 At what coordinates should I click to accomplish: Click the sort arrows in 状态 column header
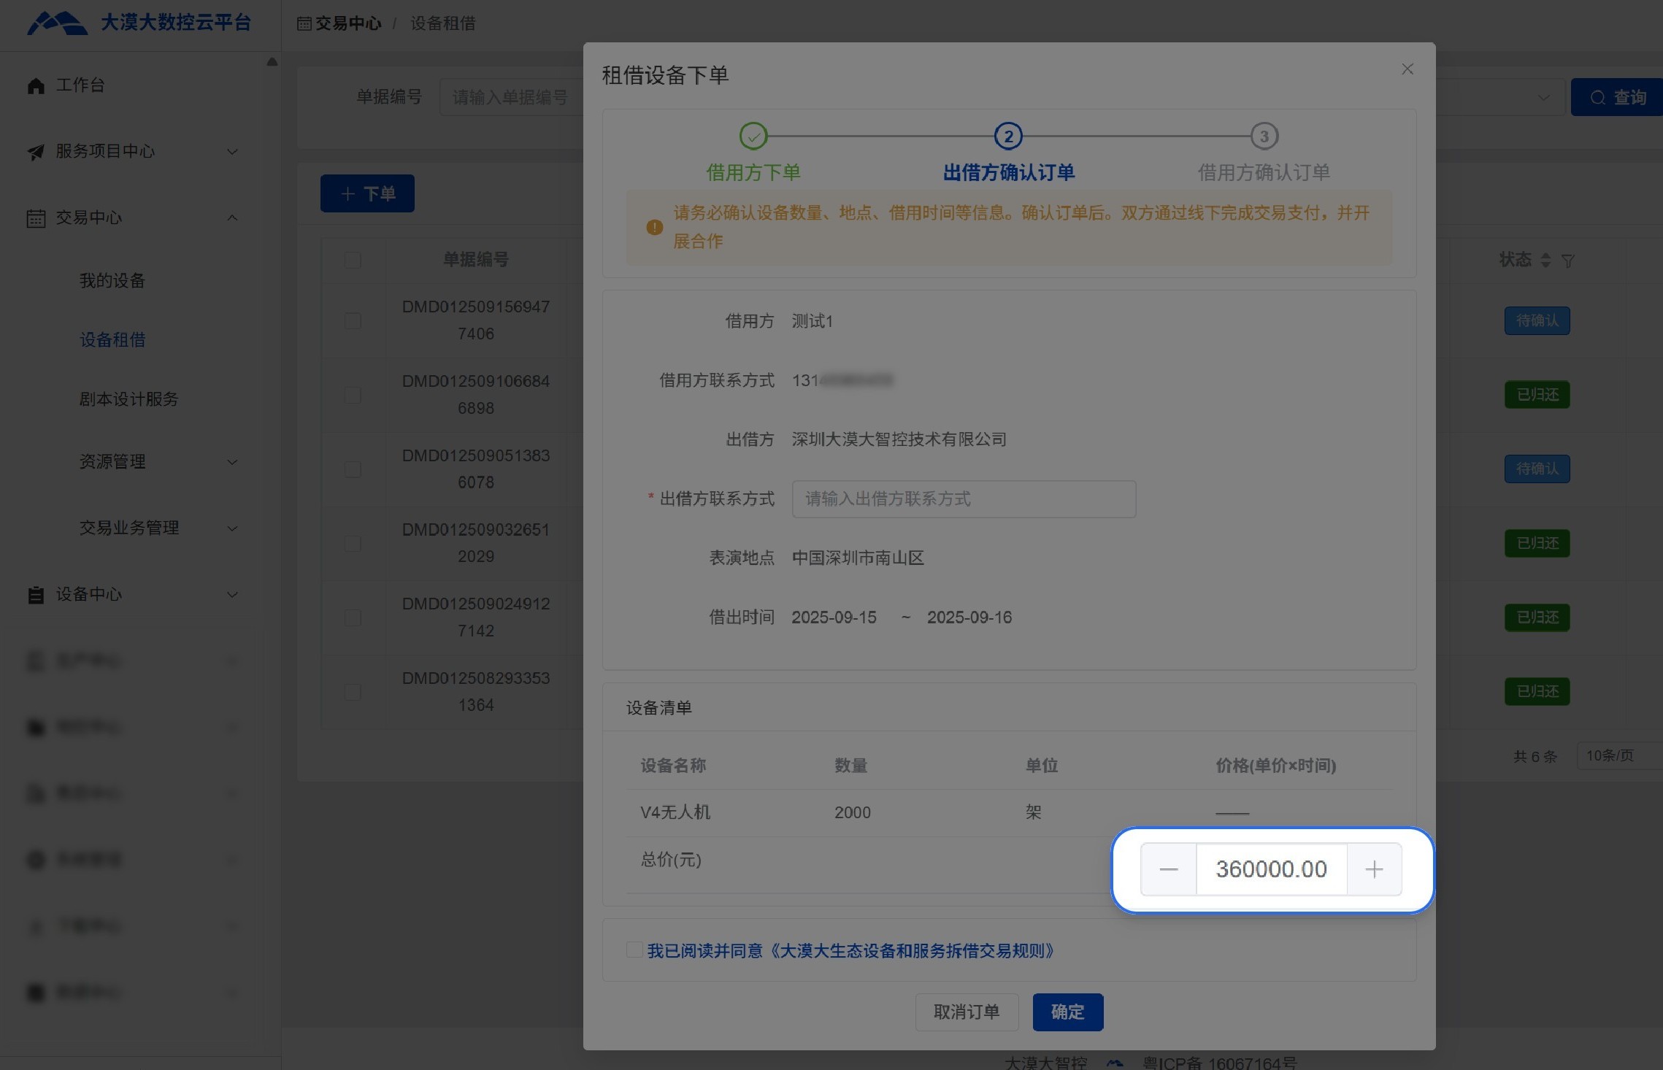[1545, 260]
